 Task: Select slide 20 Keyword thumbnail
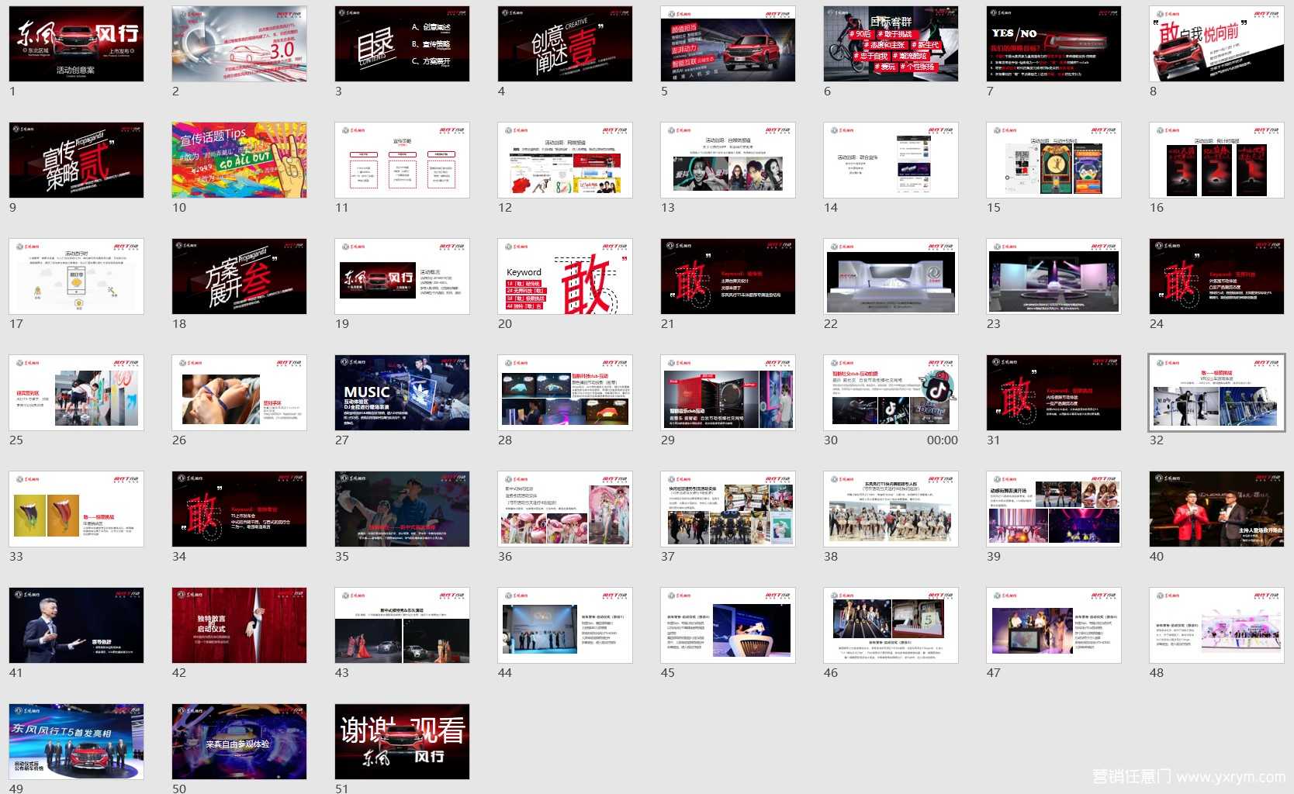565,276
